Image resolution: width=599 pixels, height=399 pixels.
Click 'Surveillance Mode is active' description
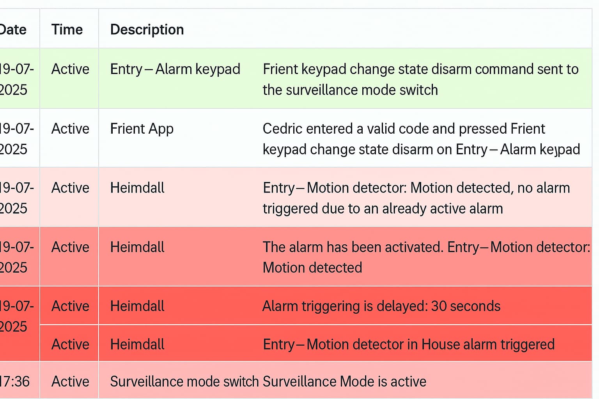344,381
